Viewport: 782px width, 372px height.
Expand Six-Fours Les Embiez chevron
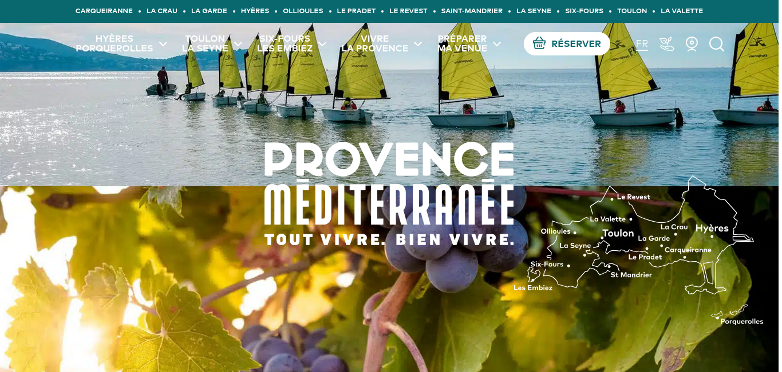(322, 44)
